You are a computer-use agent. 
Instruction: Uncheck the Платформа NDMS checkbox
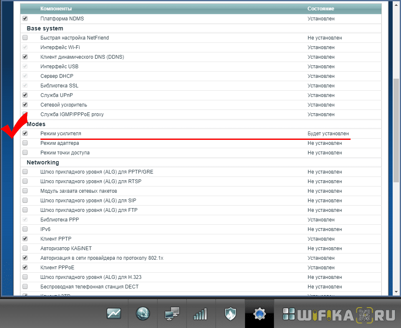25,19
